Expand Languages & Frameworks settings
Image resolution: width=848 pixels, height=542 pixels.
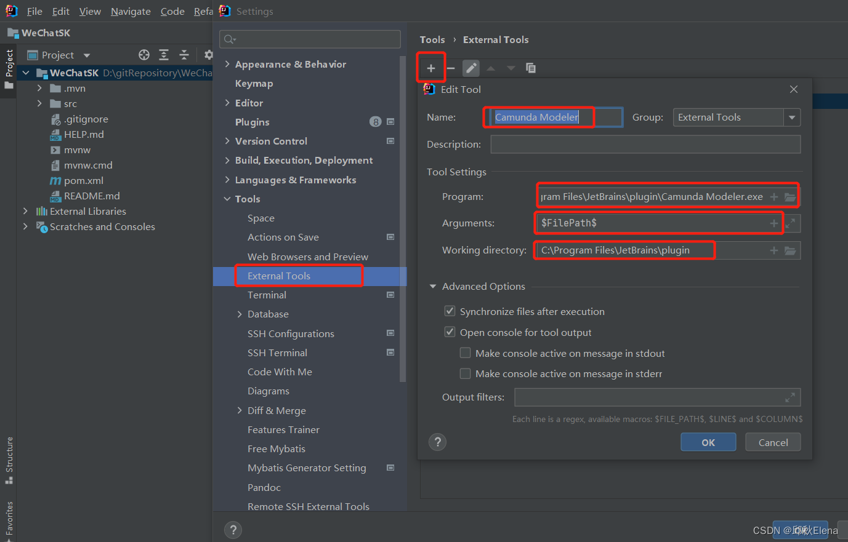(x=227, y=180)
